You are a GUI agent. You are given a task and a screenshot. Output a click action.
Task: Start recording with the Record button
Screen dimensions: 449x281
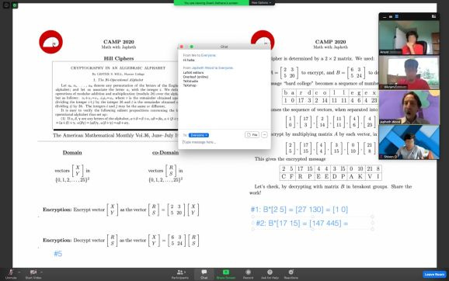pyautogui.click(x=249, y=274)
